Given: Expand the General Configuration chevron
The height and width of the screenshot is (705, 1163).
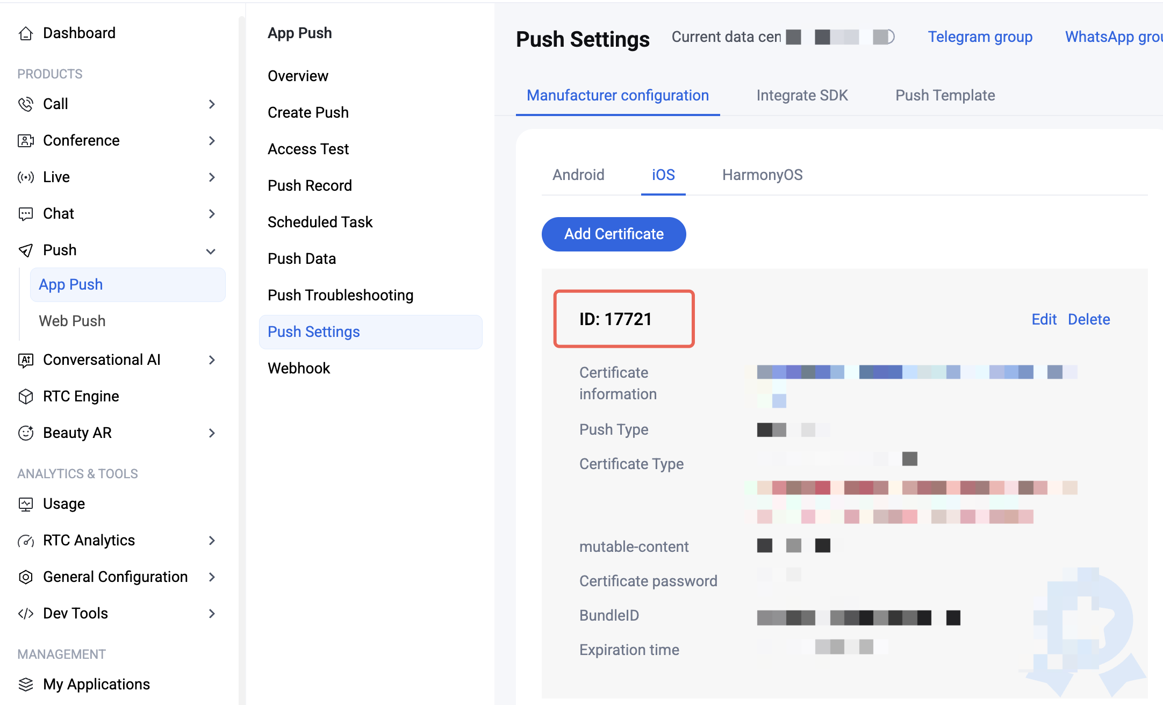Looking at the screenshot, I should click(212, 577).
